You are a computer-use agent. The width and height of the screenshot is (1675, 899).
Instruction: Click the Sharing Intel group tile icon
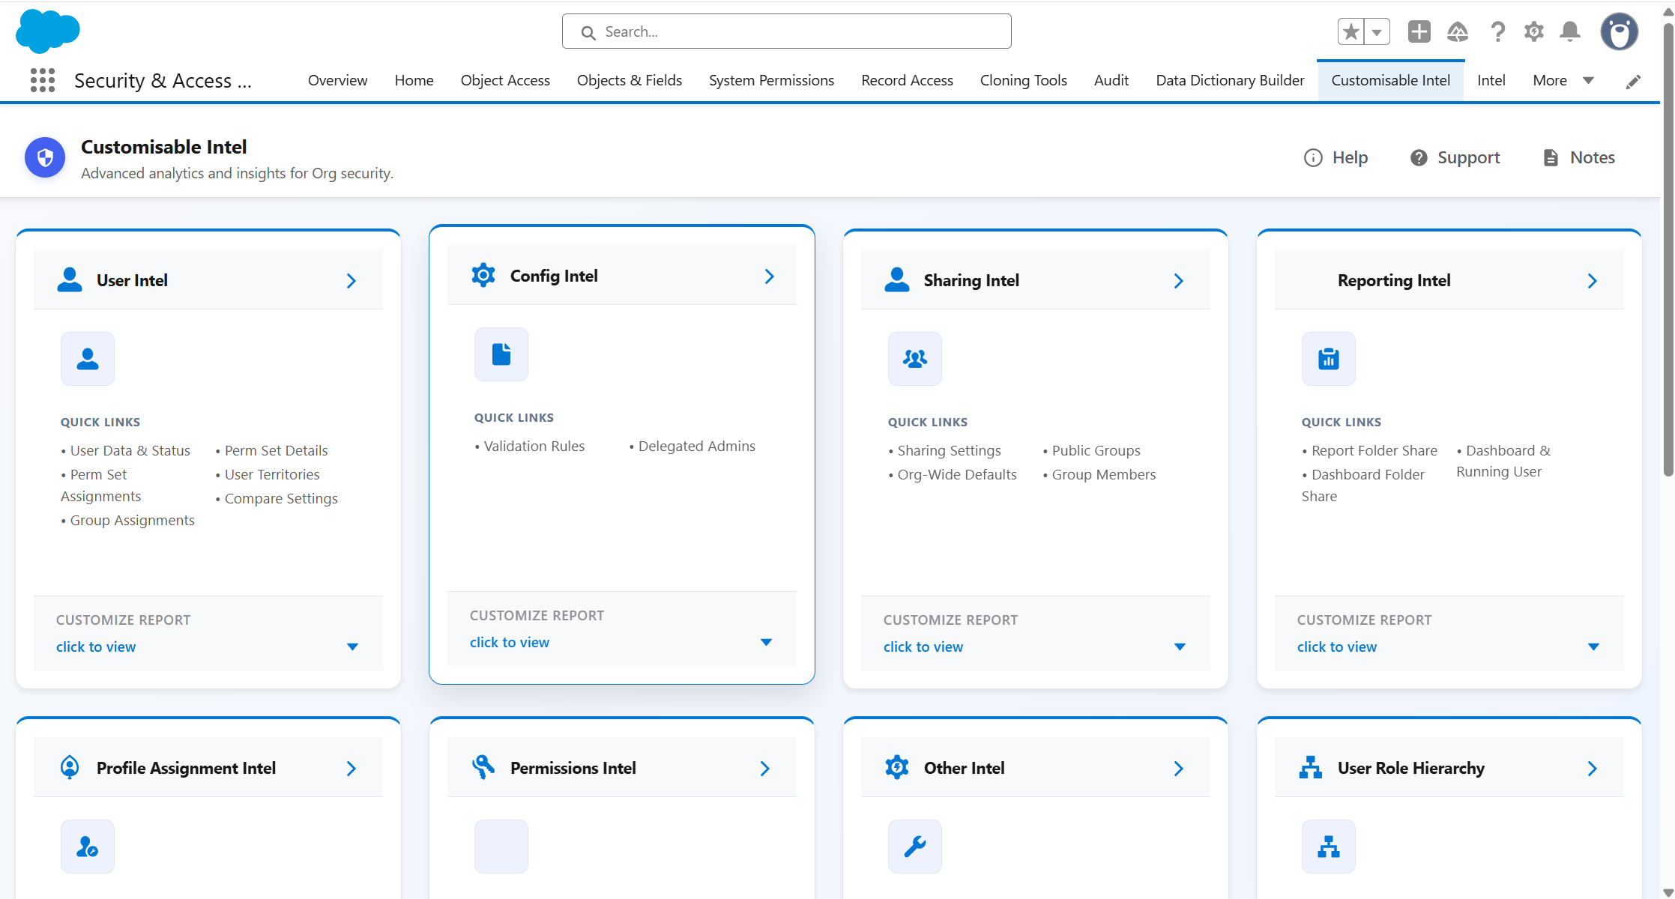click(x=915, y=359)
